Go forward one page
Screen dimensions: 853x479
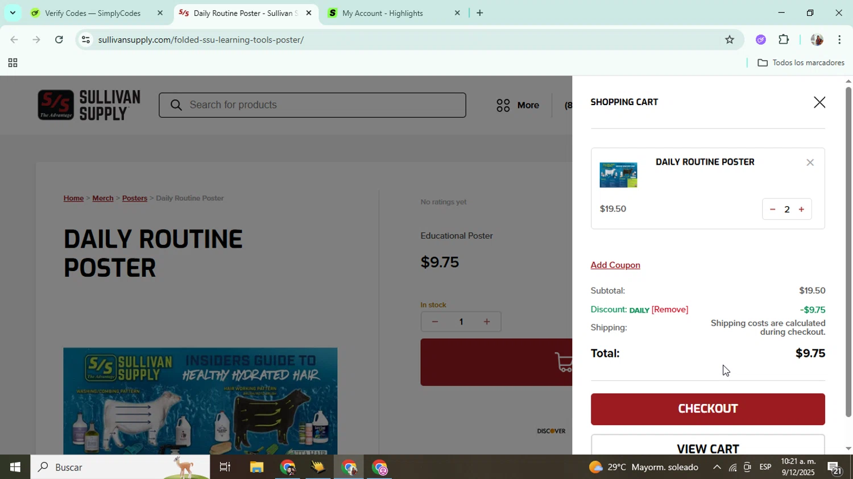coord(36,40)
